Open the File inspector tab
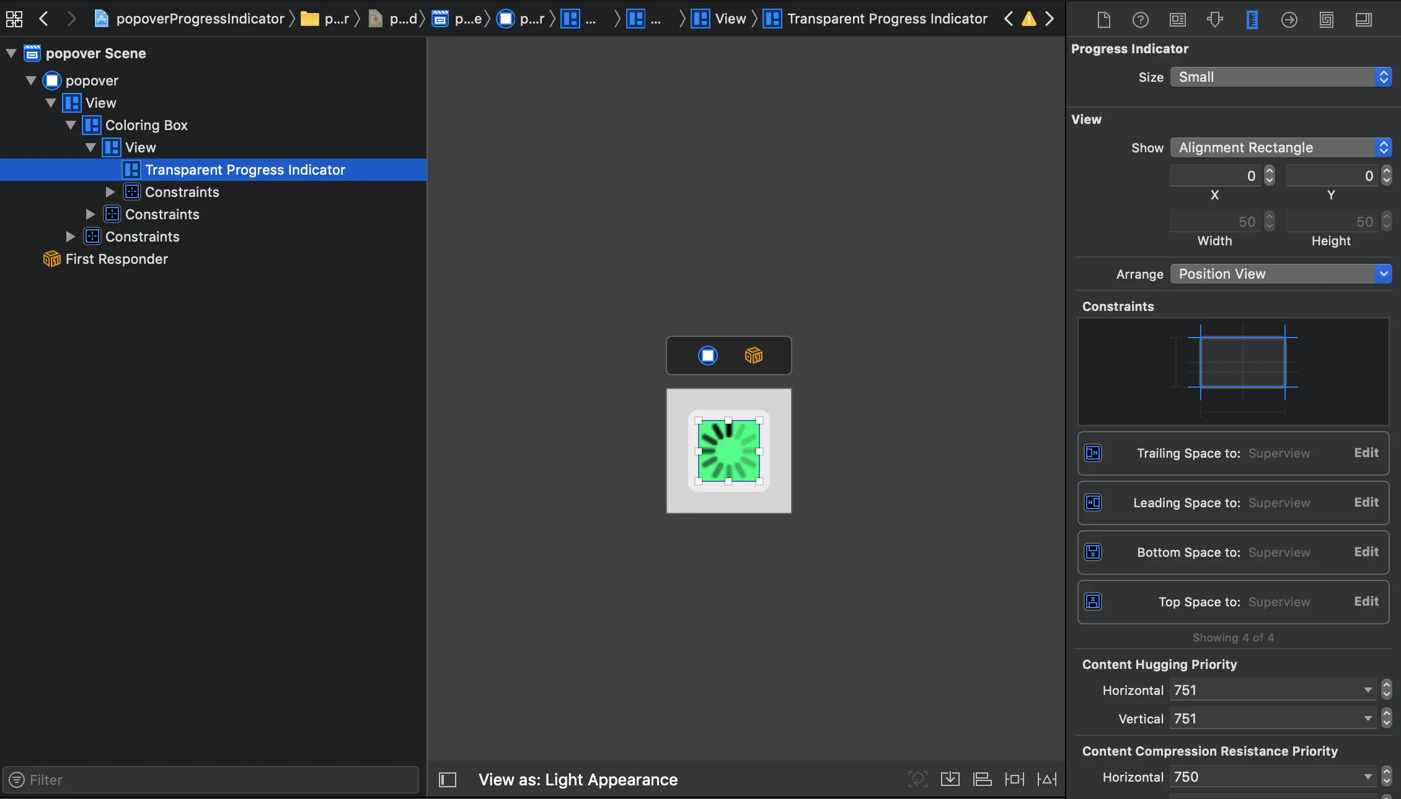The width and height of the screenshot is (1401, 799). click(x=1103, y=20)
